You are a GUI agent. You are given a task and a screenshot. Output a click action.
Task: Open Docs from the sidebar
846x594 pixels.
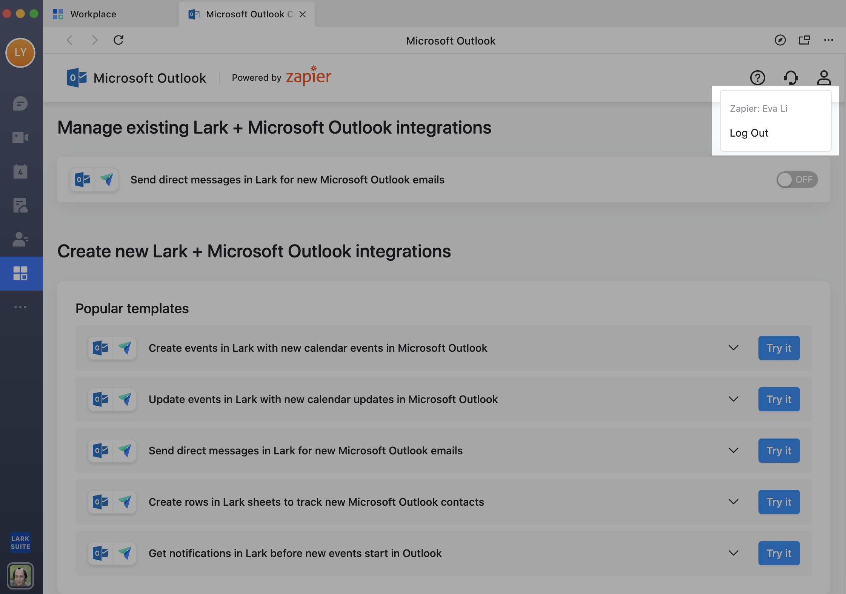click(20, 205)
